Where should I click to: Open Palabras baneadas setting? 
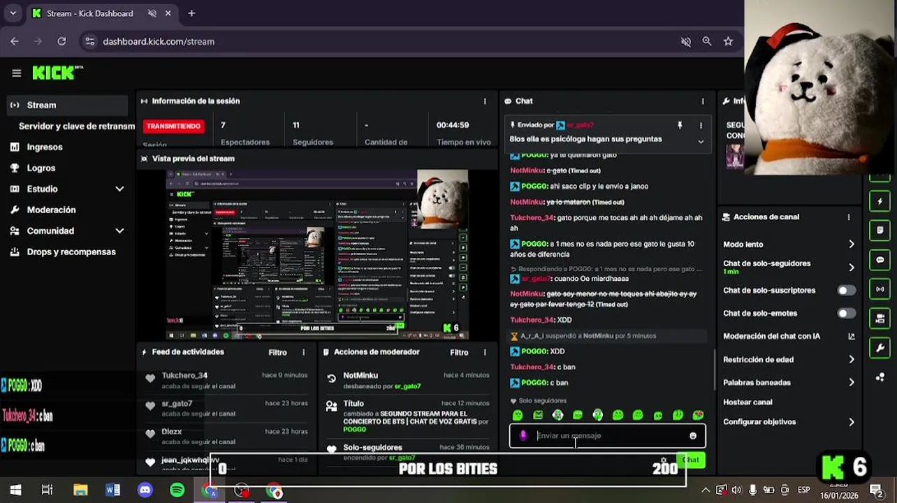[789, 383]
